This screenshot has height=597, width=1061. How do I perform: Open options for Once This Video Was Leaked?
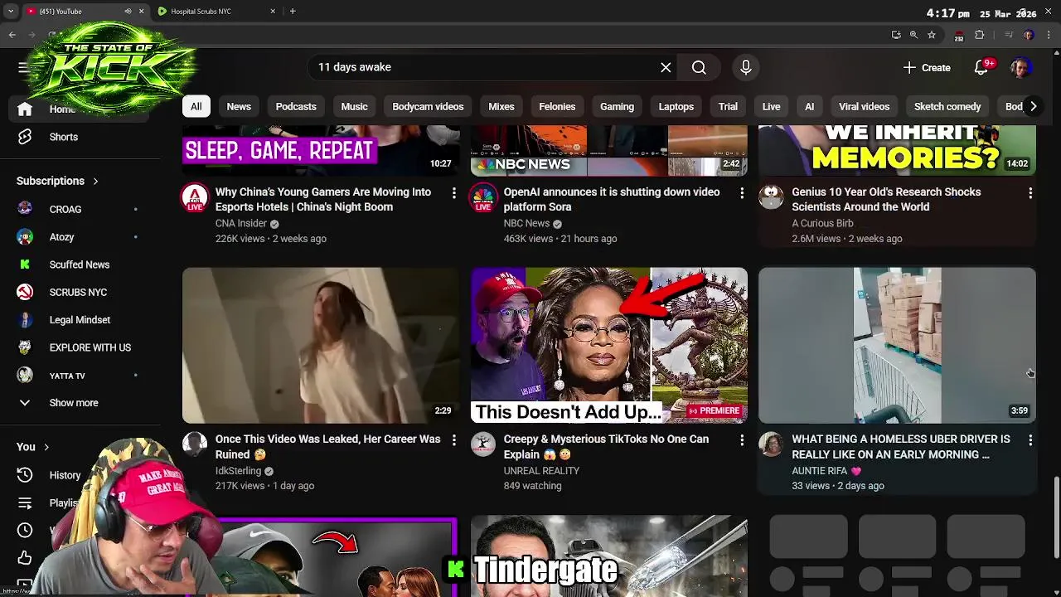tap(453, 440)
